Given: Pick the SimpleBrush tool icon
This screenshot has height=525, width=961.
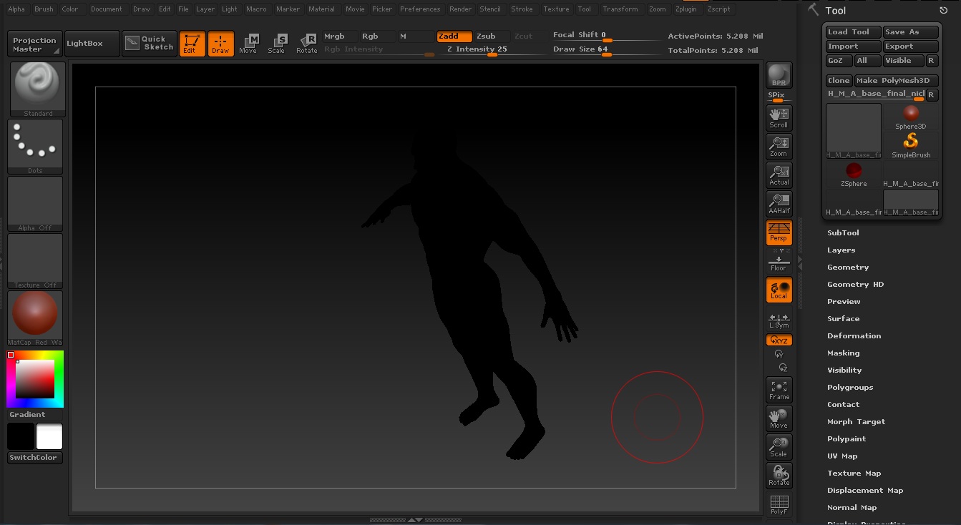Looking at the screenshot, I should (910, 145).
